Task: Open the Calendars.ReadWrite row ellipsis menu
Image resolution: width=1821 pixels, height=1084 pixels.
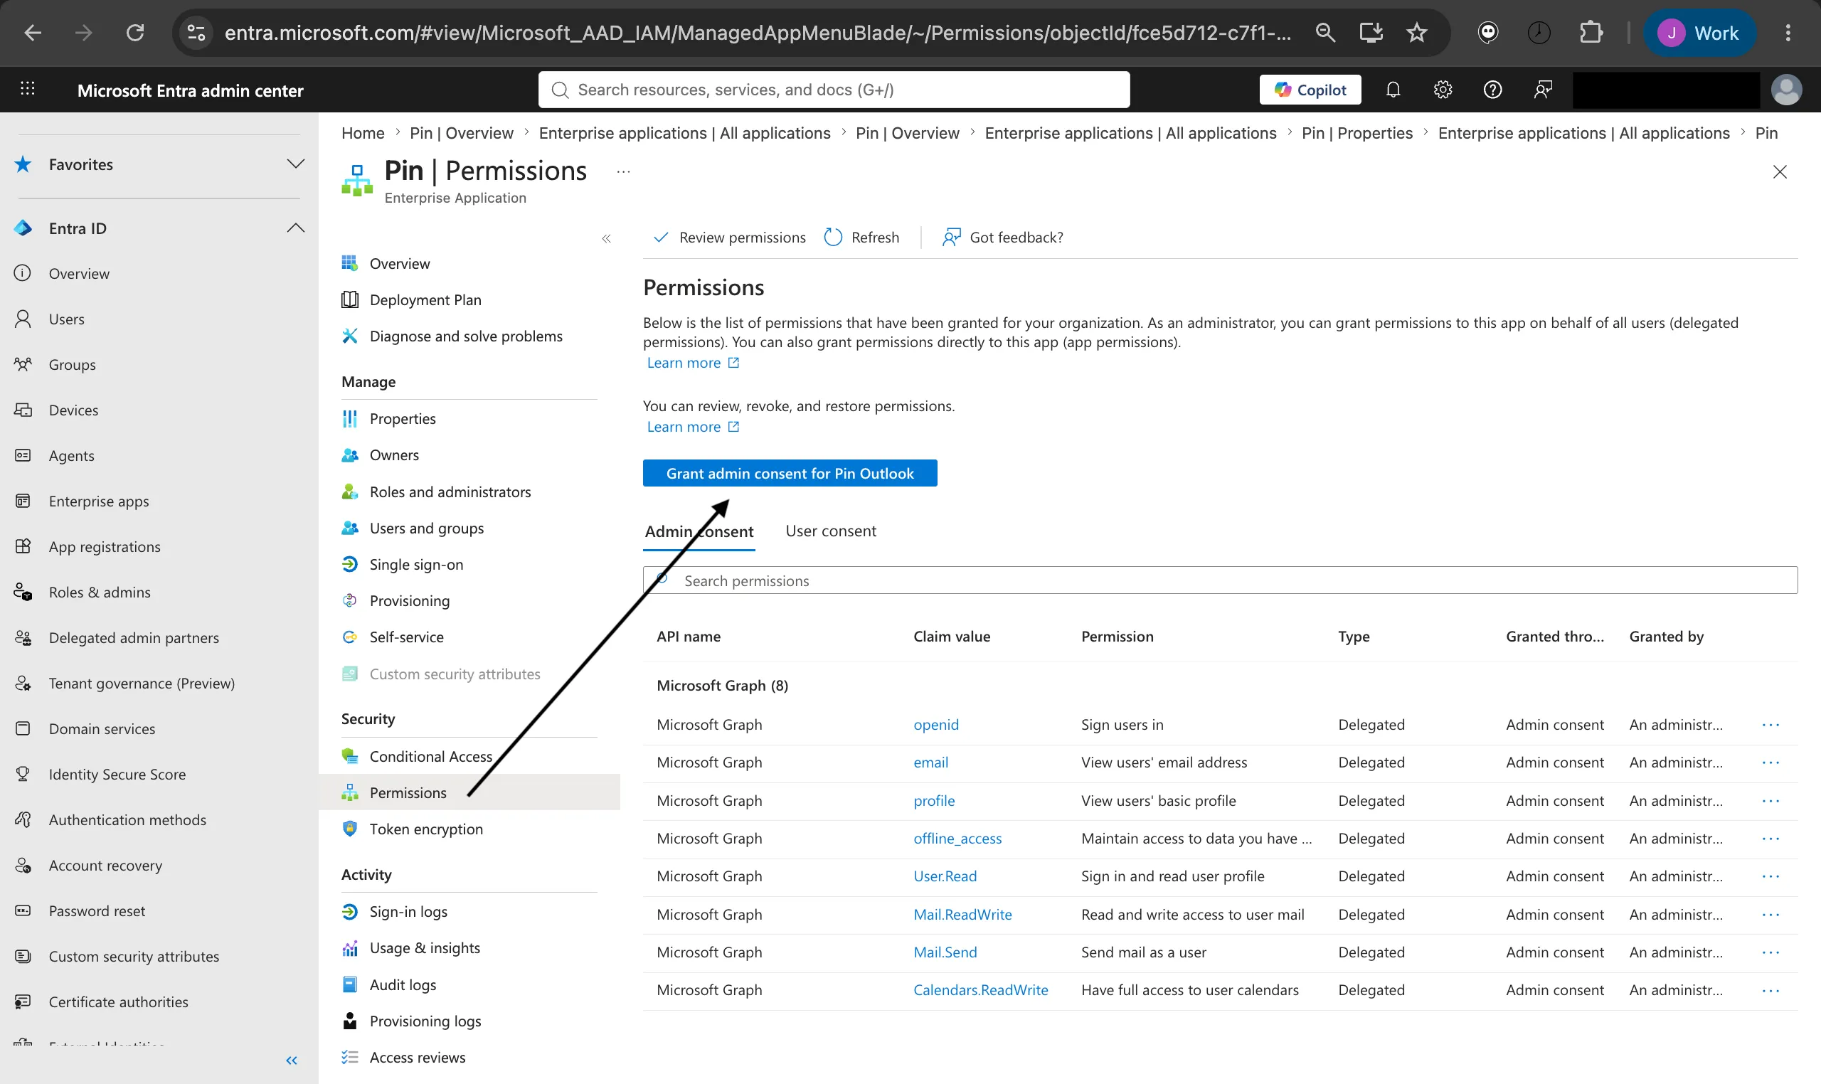Action: tap(1770, 992)
